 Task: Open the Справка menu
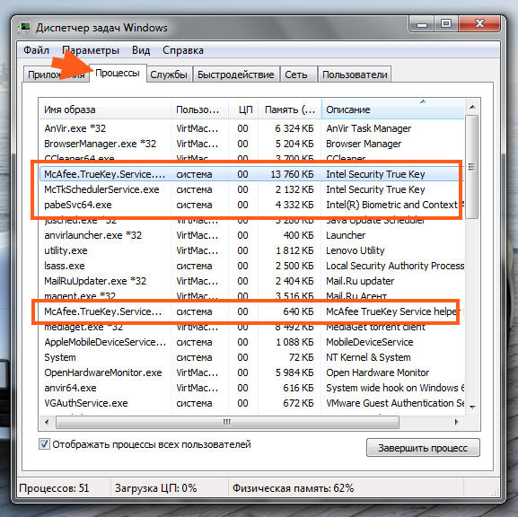[x=183, y=50]
